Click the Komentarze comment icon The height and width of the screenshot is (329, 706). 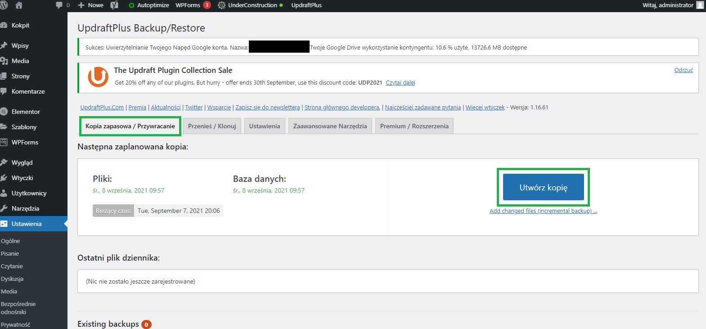(x=4, y=91)
